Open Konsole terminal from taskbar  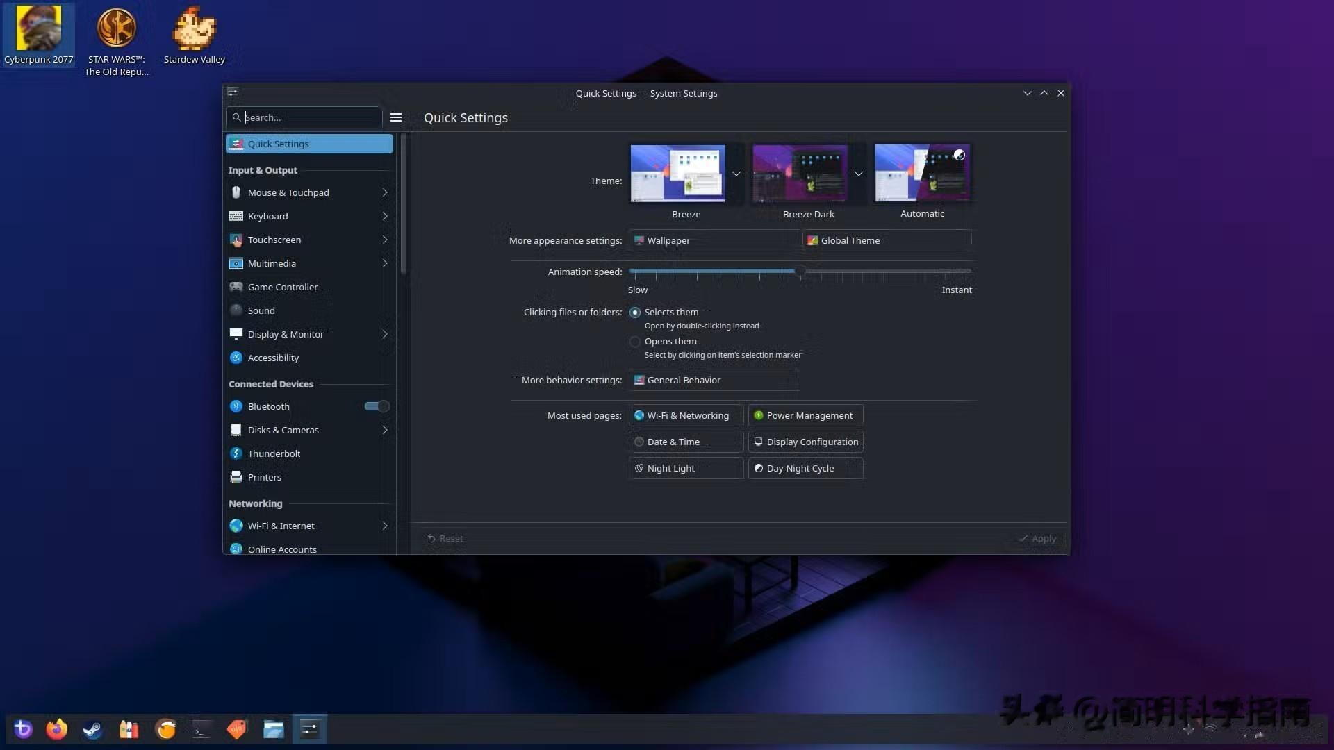pyautogui.click(x=201, y=729)
